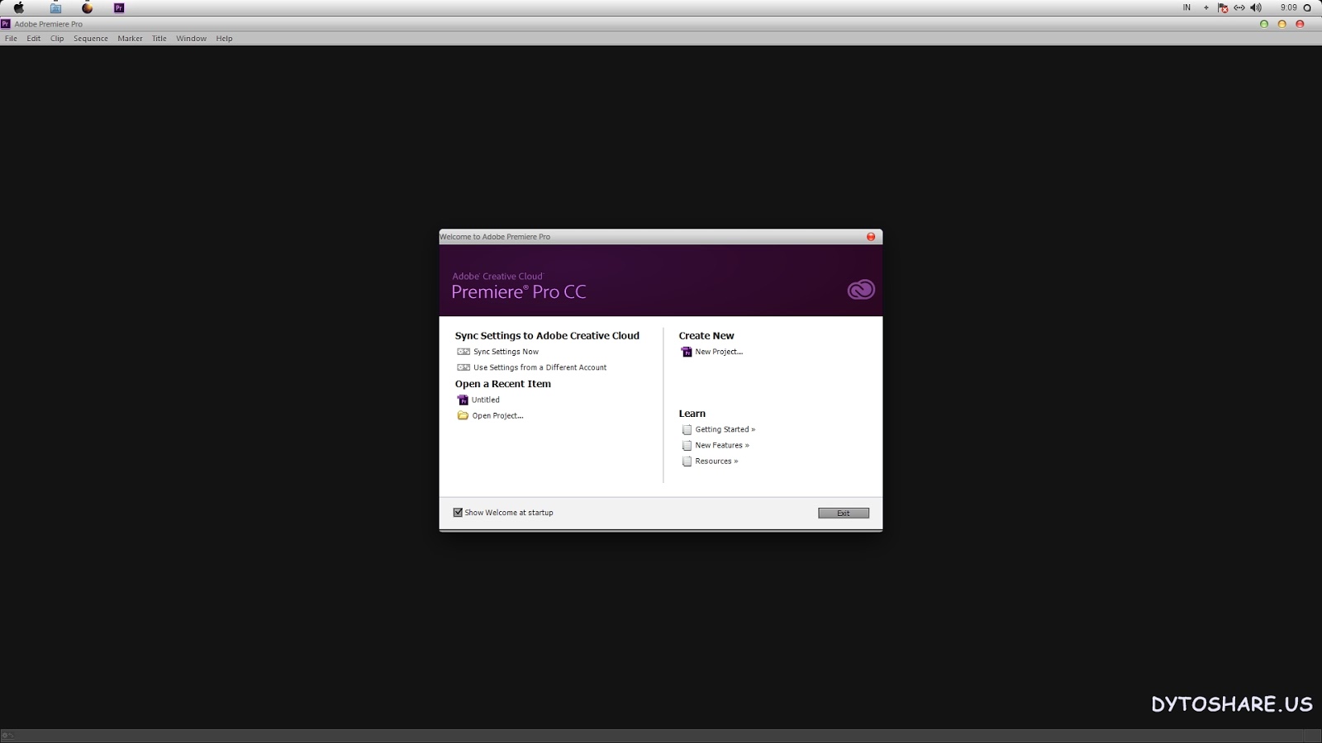1322x743 pixels.
Task: Click the icon beside Use Settings from a Different Account
Action: [x=464, y=367]
